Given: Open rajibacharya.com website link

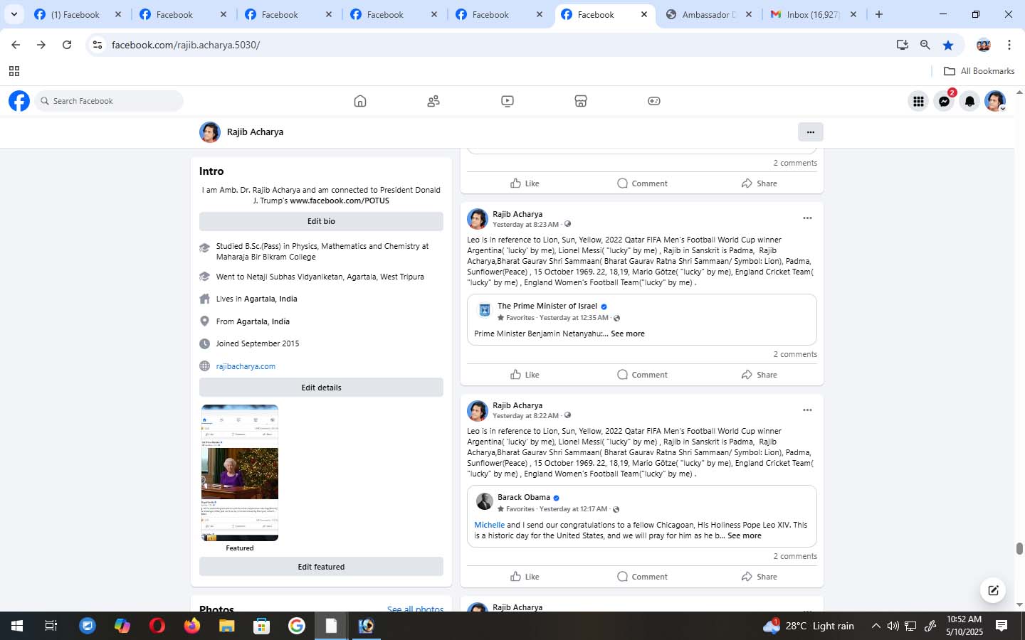Looking at the screenshot, I should coord(246,366).
